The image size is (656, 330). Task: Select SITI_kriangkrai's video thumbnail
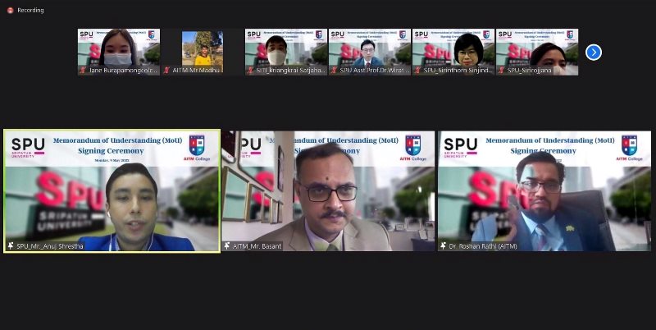286,52
